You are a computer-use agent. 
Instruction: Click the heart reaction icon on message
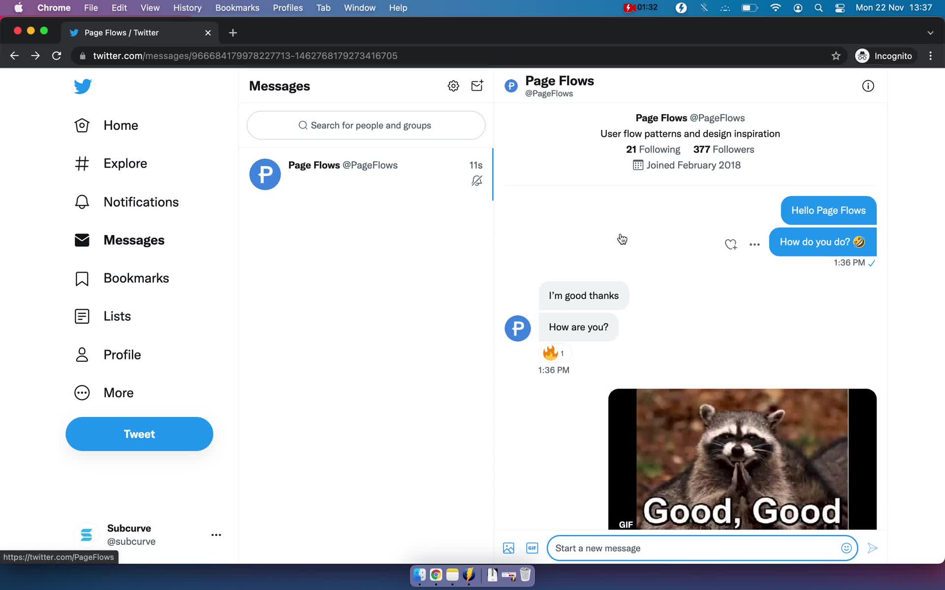[x=731, y=244]
